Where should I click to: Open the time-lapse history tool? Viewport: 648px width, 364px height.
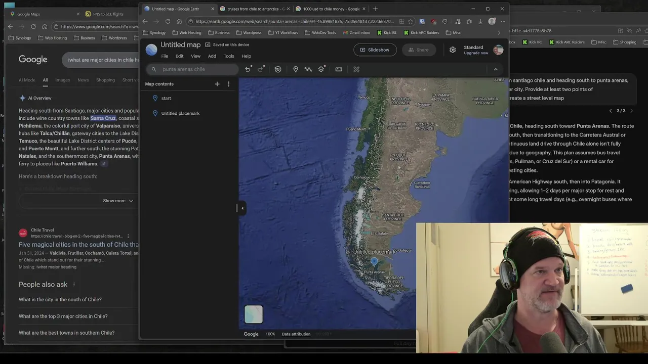tap(278, 69)
